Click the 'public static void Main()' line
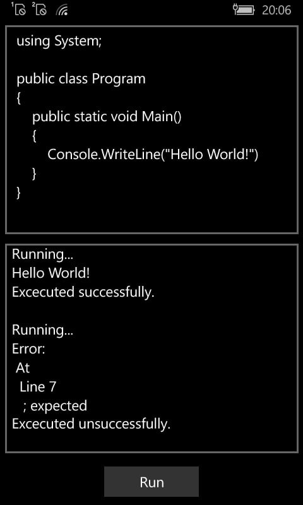 [107, 116]
